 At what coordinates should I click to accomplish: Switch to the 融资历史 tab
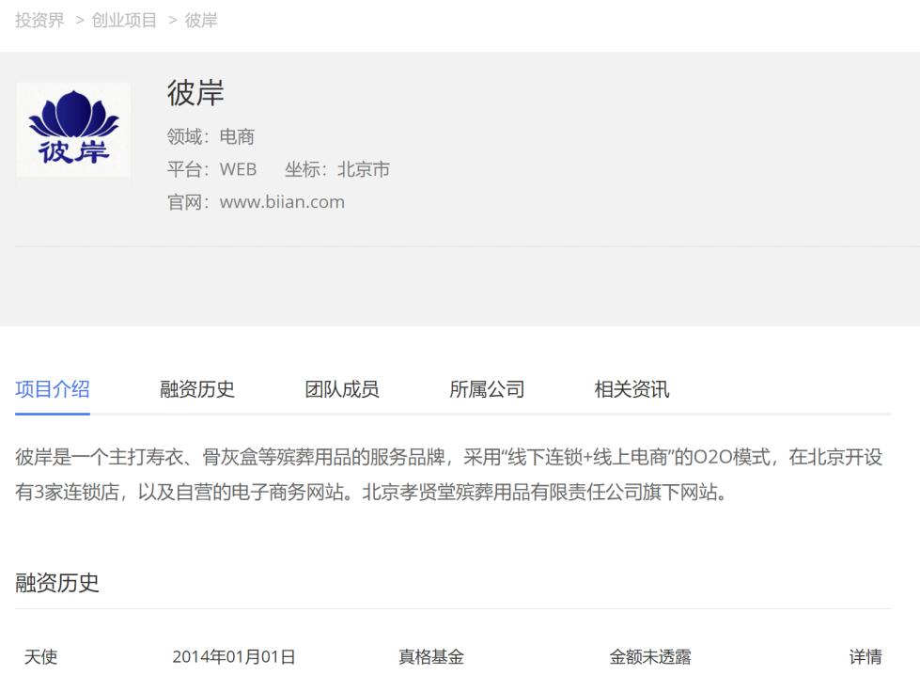[197, 389]
